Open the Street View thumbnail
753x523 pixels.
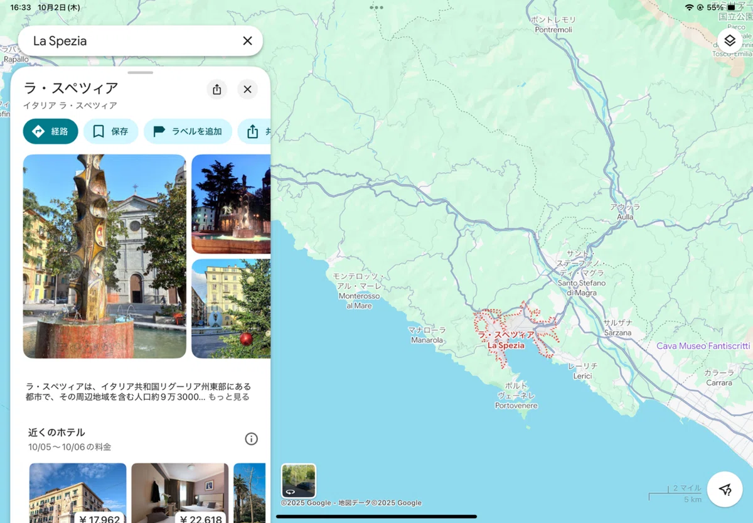pos(299,481)
